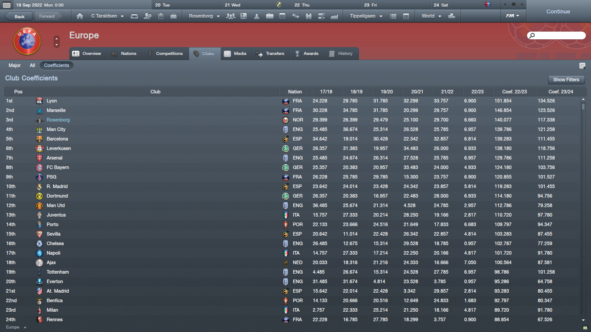591x332 pixels.
Task: Open the C Taraldsen dropdown menu
Action: pyautogui.click(x=107, y=16)
